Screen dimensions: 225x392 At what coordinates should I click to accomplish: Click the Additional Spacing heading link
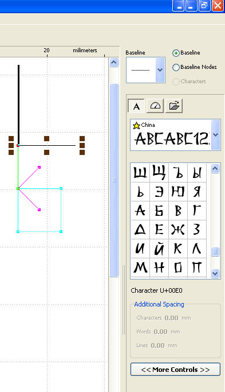click(x=159, y=304)
